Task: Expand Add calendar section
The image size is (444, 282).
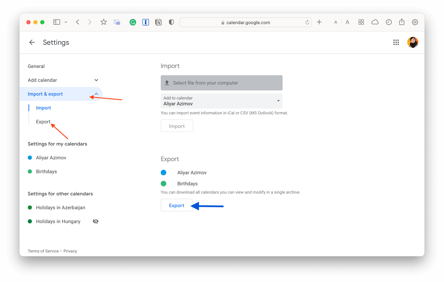Action: [96, 80]
